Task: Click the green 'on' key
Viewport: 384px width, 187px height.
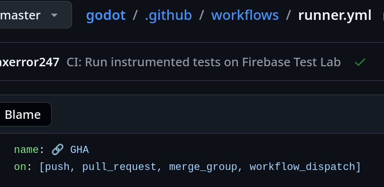Action: pyautogui.click(x=20, y=167)
